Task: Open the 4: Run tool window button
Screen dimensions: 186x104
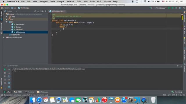Action: 8,92
